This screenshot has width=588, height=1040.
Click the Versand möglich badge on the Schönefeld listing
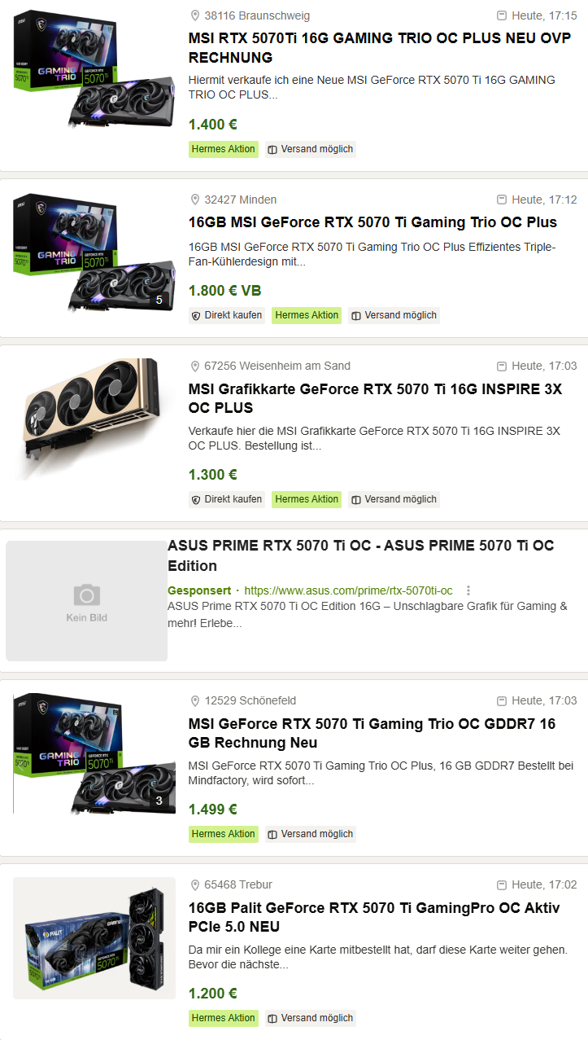coord(311,834)
